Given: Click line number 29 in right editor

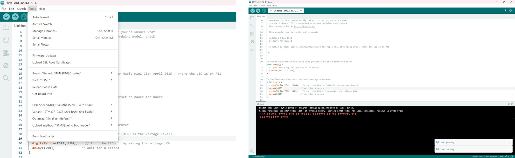Looking at the screenshot, I should pyautogui.click(x=261, y=88).
